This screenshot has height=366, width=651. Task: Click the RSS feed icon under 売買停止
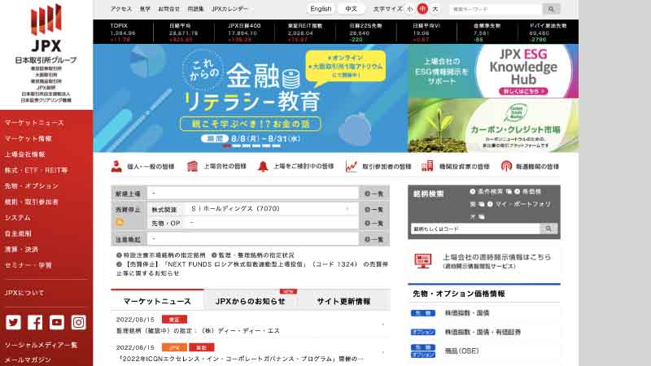point(120,222)
